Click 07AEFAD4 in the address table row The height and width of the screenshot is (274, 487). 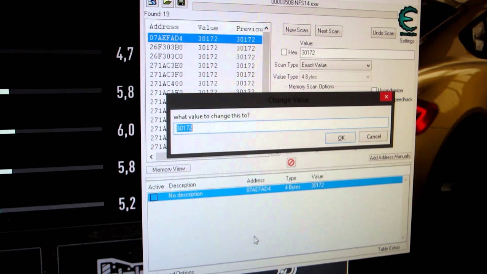click(x=258, y=189)
